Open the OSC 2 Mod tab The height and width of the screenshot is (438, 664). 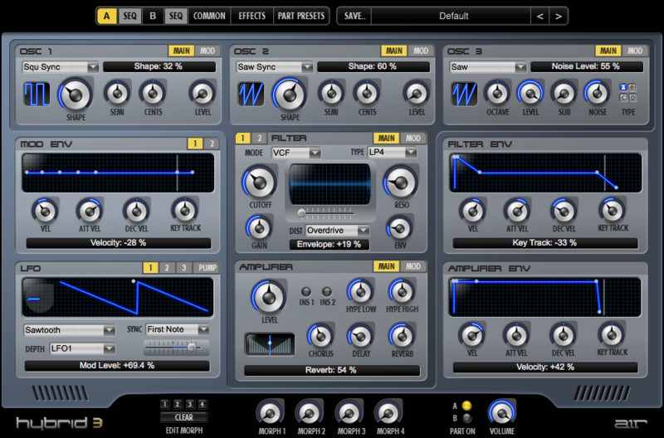pyautogui.click(x=422, y=51)
